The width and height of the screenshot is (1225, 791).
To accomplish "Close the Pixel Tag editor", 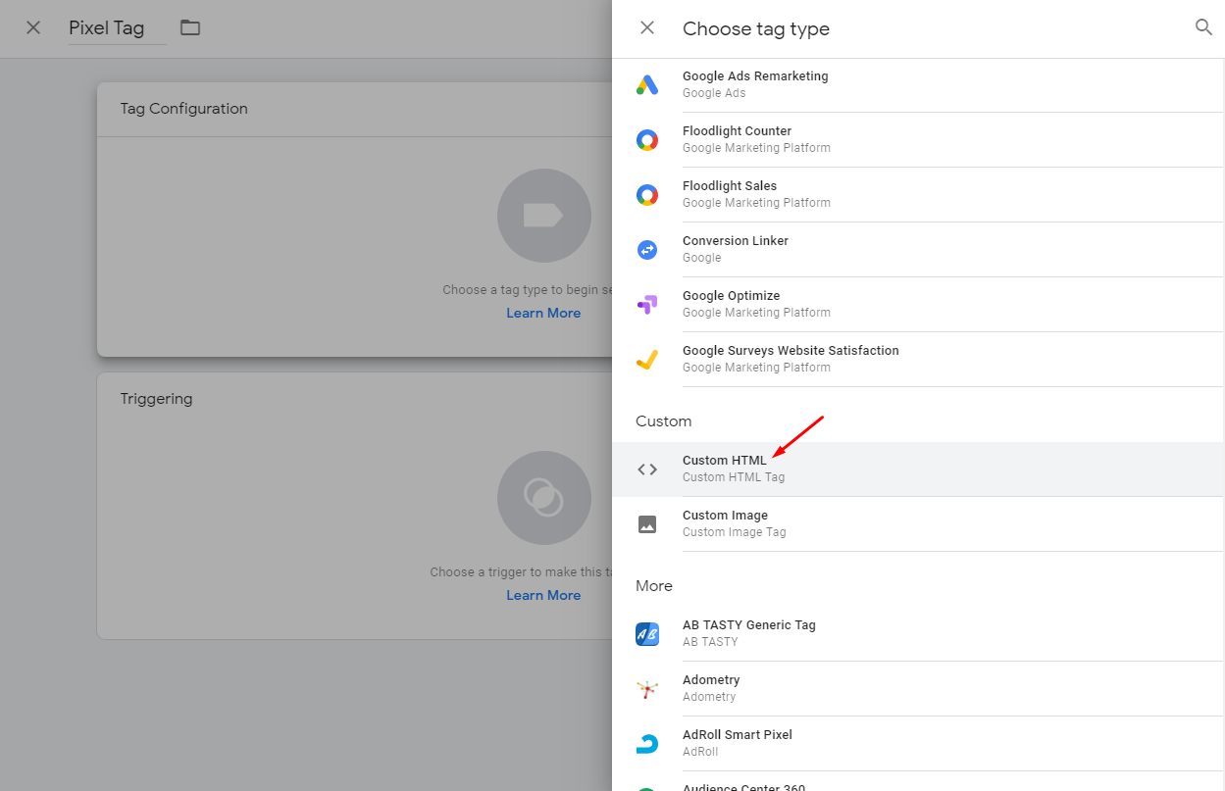I will coord(33,27).
